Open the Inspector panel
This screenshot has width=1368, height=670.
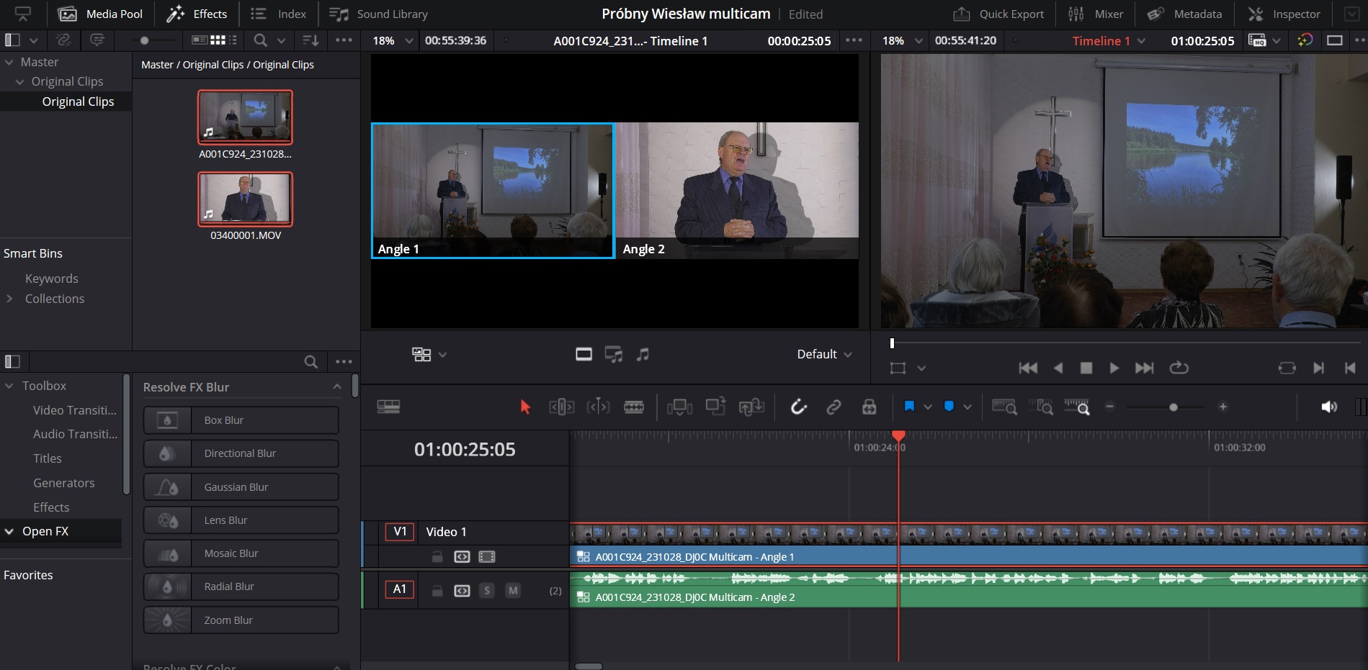[x=1284, y=14]
